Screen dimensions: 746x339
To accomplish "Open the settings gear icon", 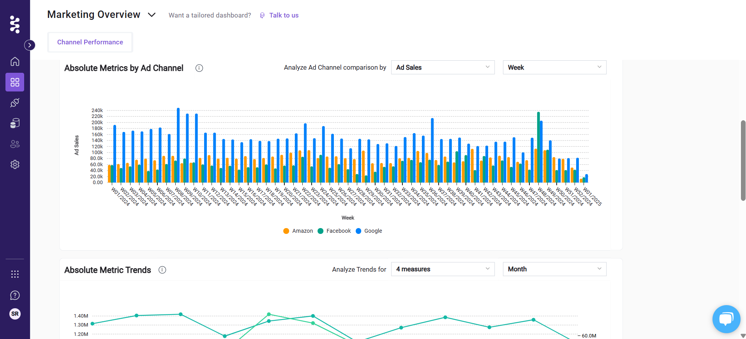I will [15, 165].
